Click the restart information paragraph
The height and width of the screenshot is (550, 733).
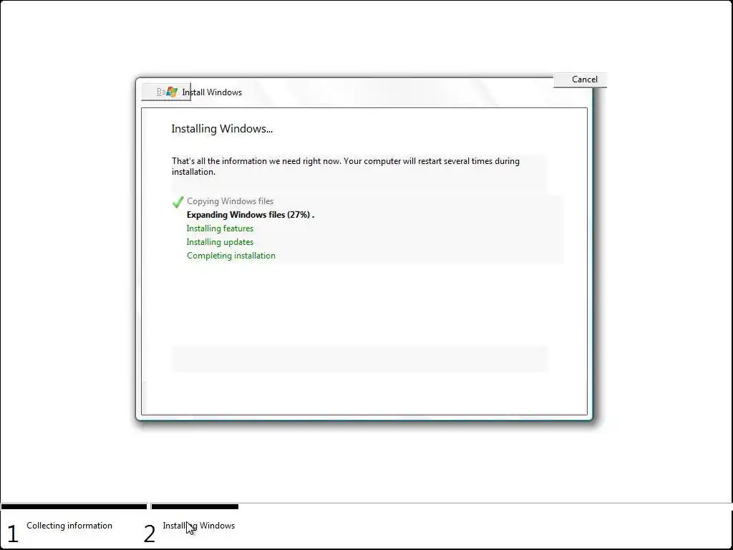[346, 166]
